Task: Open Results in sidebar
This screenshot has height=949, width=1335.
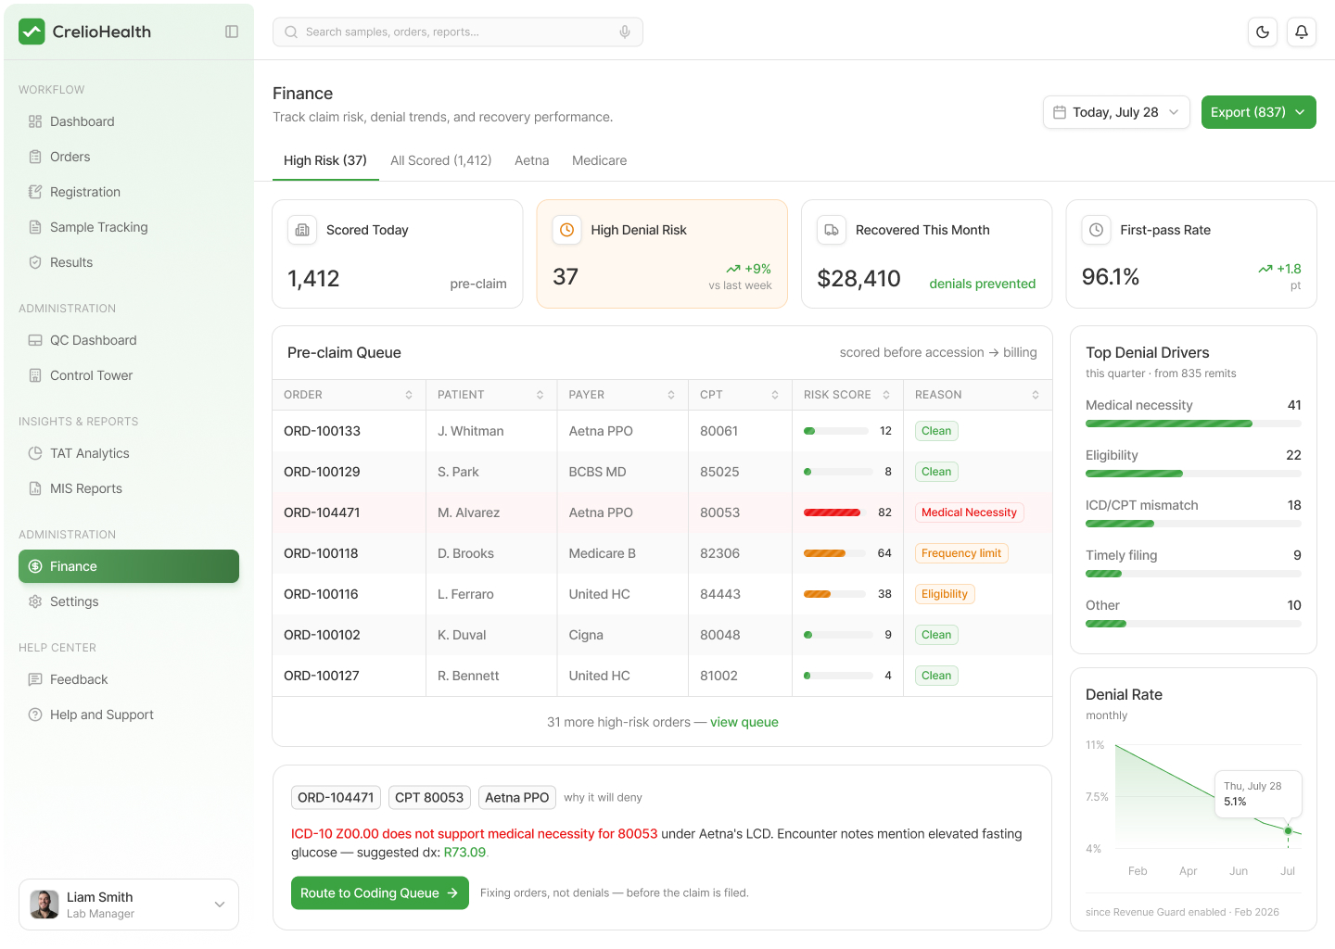Action: pyautogui.click(x=129, y=262)
